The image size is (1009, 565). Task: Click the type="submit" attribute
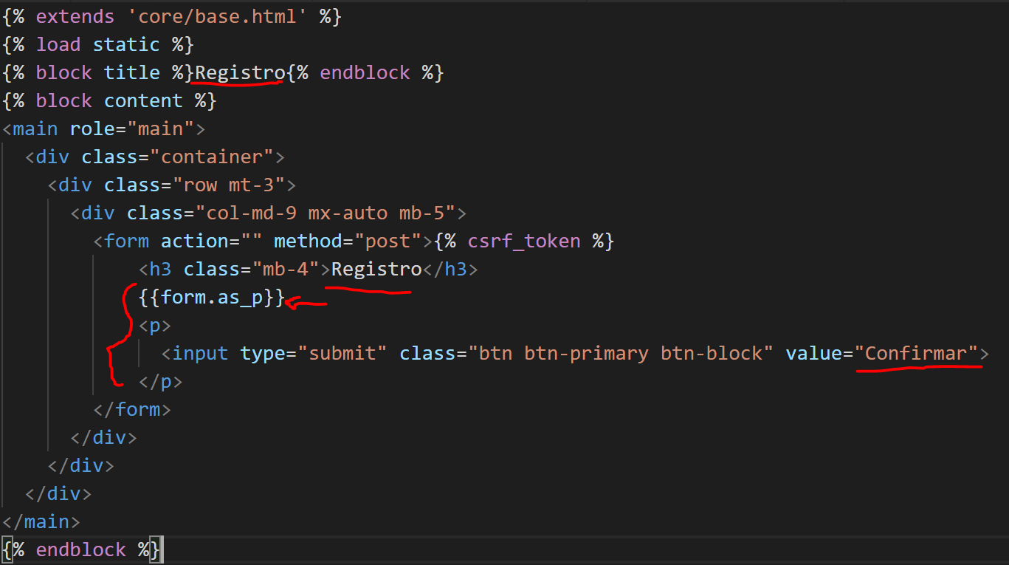pyautogui.click(x=314, y=353)
